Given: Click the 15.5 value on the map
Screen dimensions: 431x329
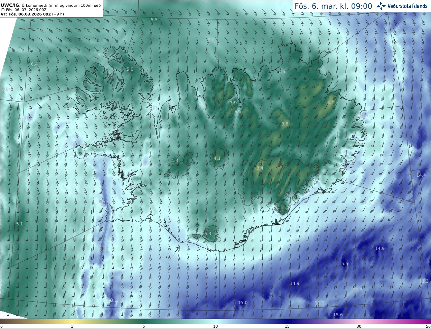Looking at the screenshot, I should [x=343, y=264].
